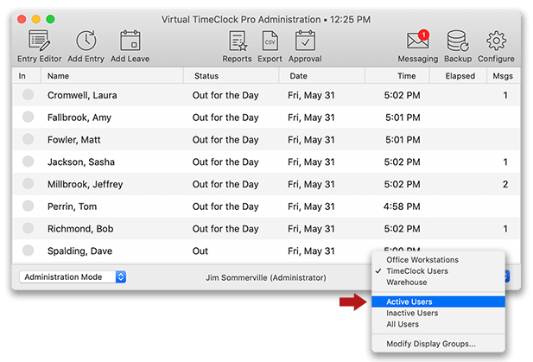533x362 pixels.
Task: Click Jim Sommerville (Administrator) label
Action: [x=266, y=277]
